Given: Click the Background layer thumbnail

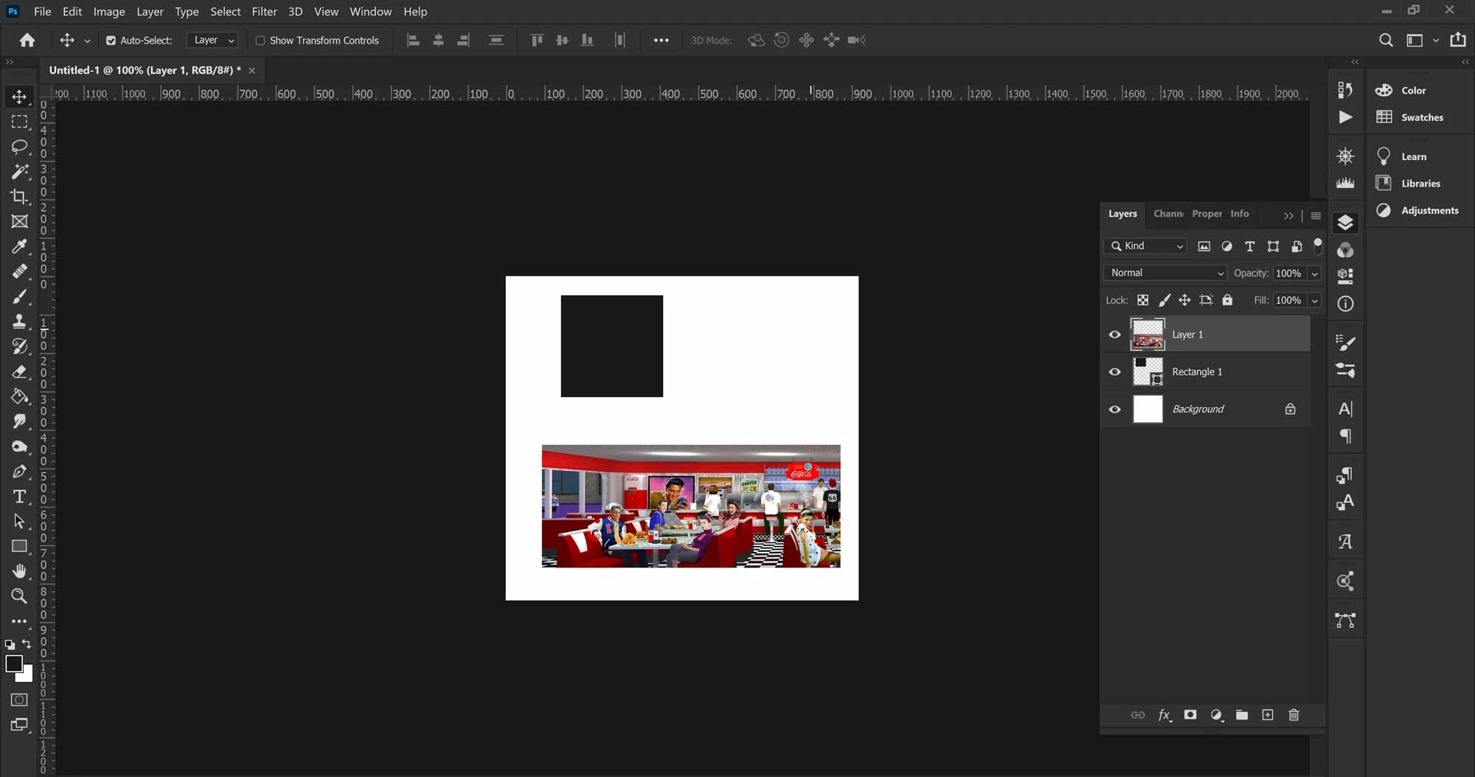Looking at the screenshot, I should click(1148, 410).
